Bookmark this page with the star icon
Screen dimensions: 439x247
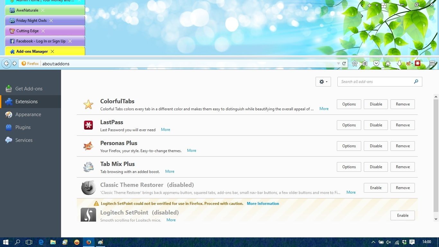pyautogui.click(x=355, y=64)
